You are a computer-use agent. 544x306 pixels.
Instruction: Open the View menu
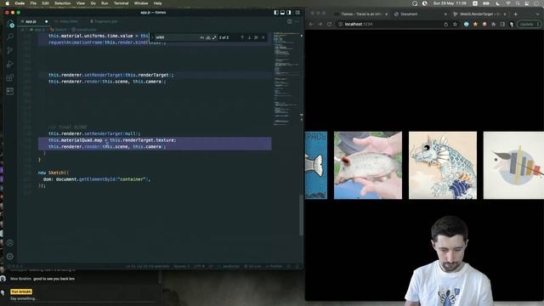coord(81,3)
